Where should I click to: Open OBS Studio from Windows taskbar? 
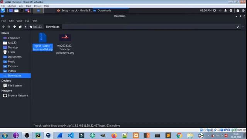pyautogui.click(x=27, y=136)
